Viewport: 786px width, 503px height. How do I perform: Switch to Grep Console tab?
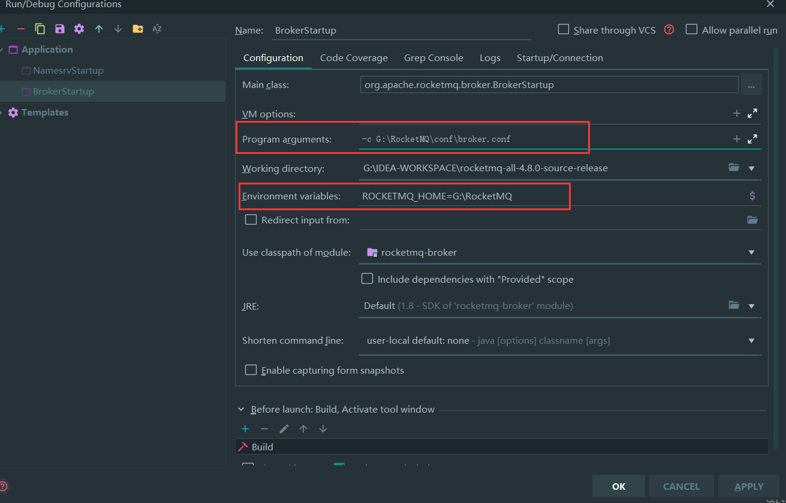coord(433,58)
